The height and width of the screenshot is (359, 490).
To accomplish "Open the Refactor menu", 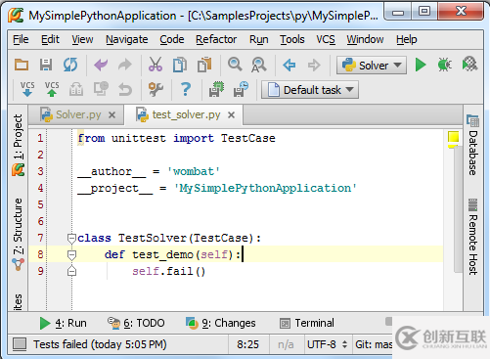I will click(216, 39).
